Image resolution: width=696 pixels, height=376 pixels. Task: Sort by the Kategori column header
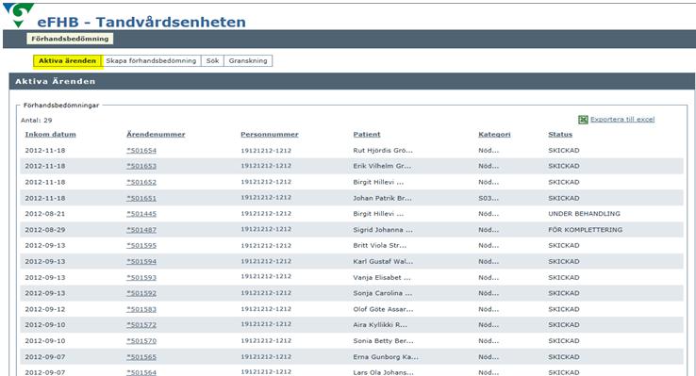point(494,135)
